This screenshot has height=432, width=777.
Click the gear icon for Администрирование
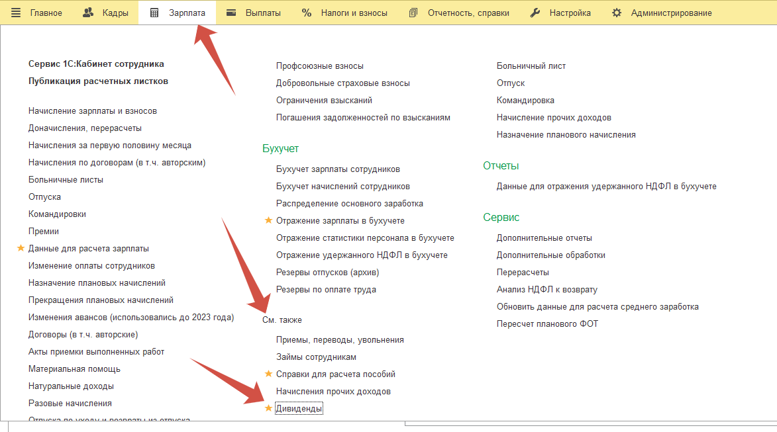617,13
